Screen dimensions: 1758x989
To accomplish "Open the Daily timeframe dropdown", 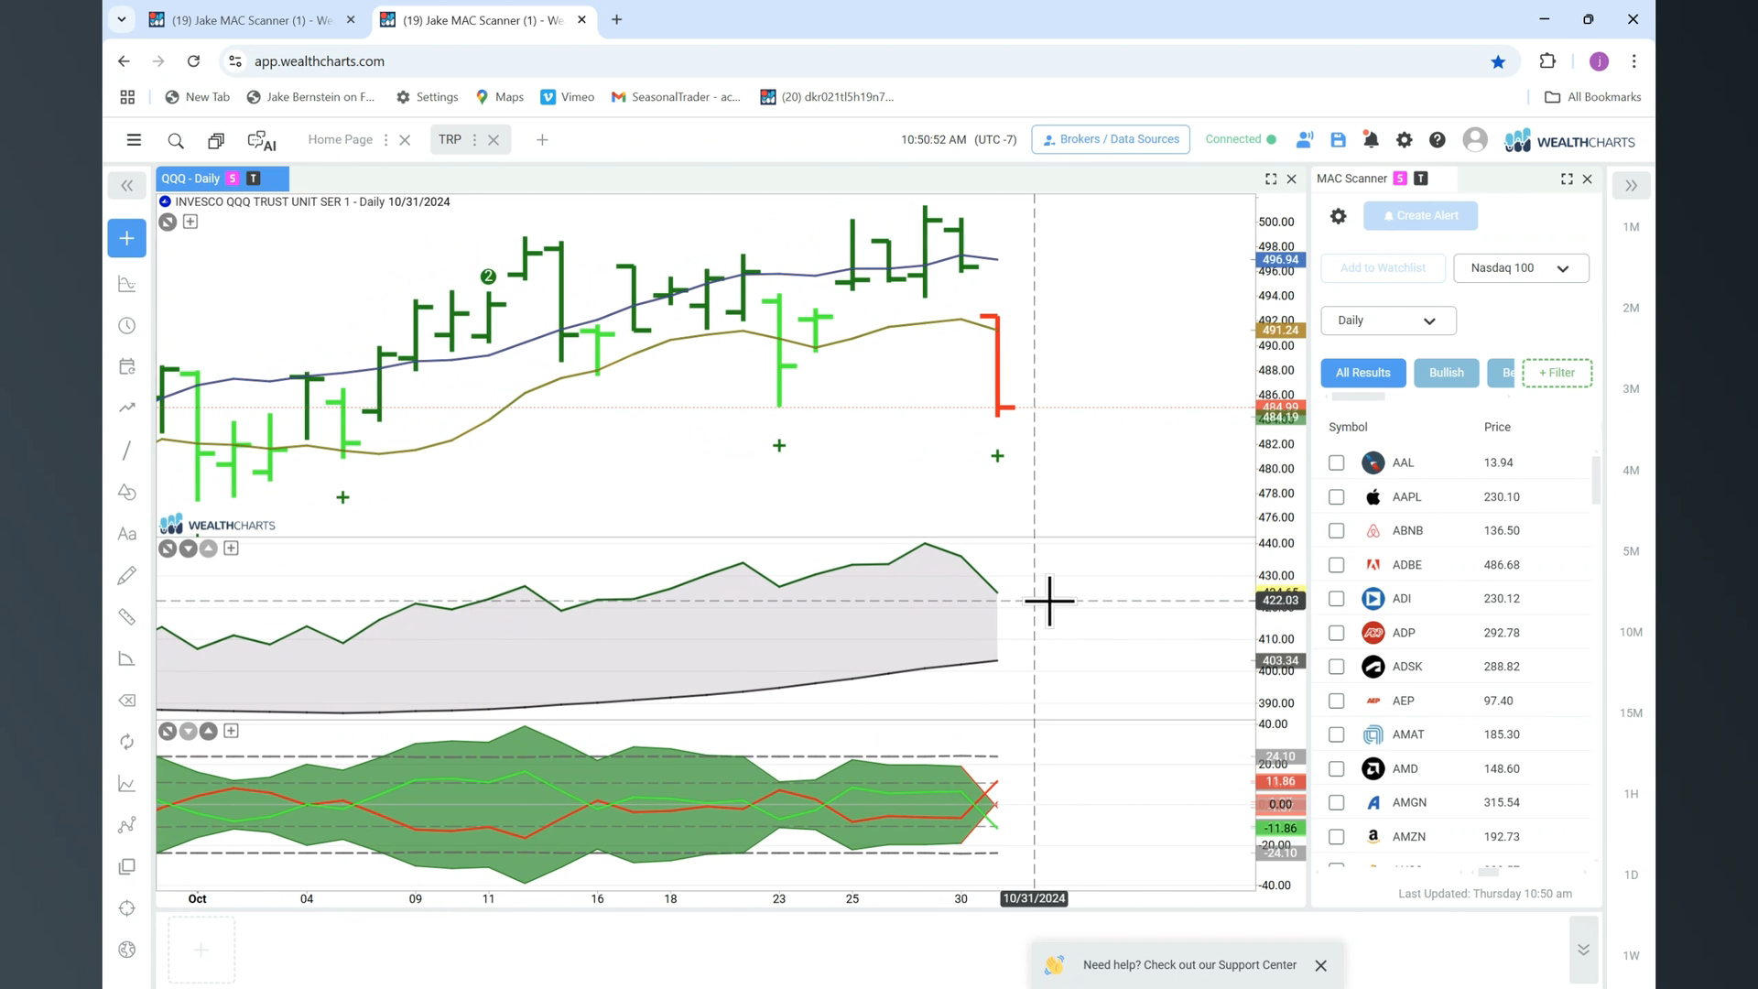I will point(1388,321).
